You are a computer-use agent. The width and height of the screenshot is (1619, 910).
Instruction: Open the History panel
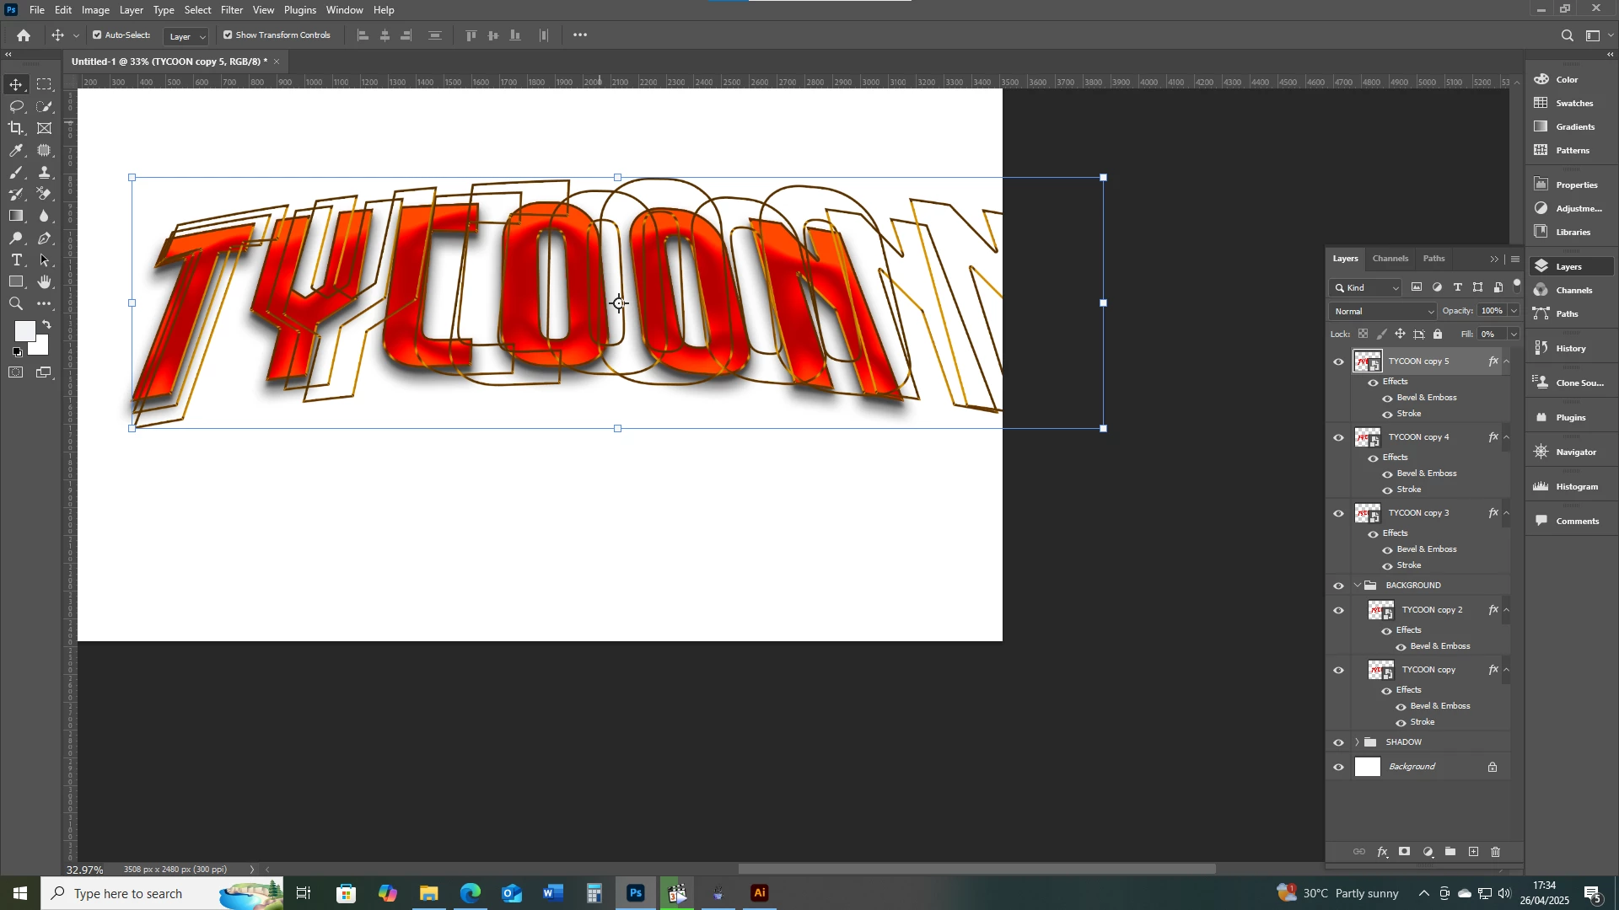(1570, 349)
